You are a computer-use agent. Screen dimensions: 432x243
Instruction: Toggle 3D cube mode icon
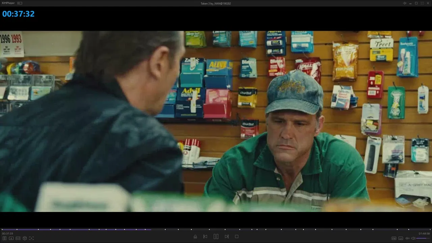25,238
